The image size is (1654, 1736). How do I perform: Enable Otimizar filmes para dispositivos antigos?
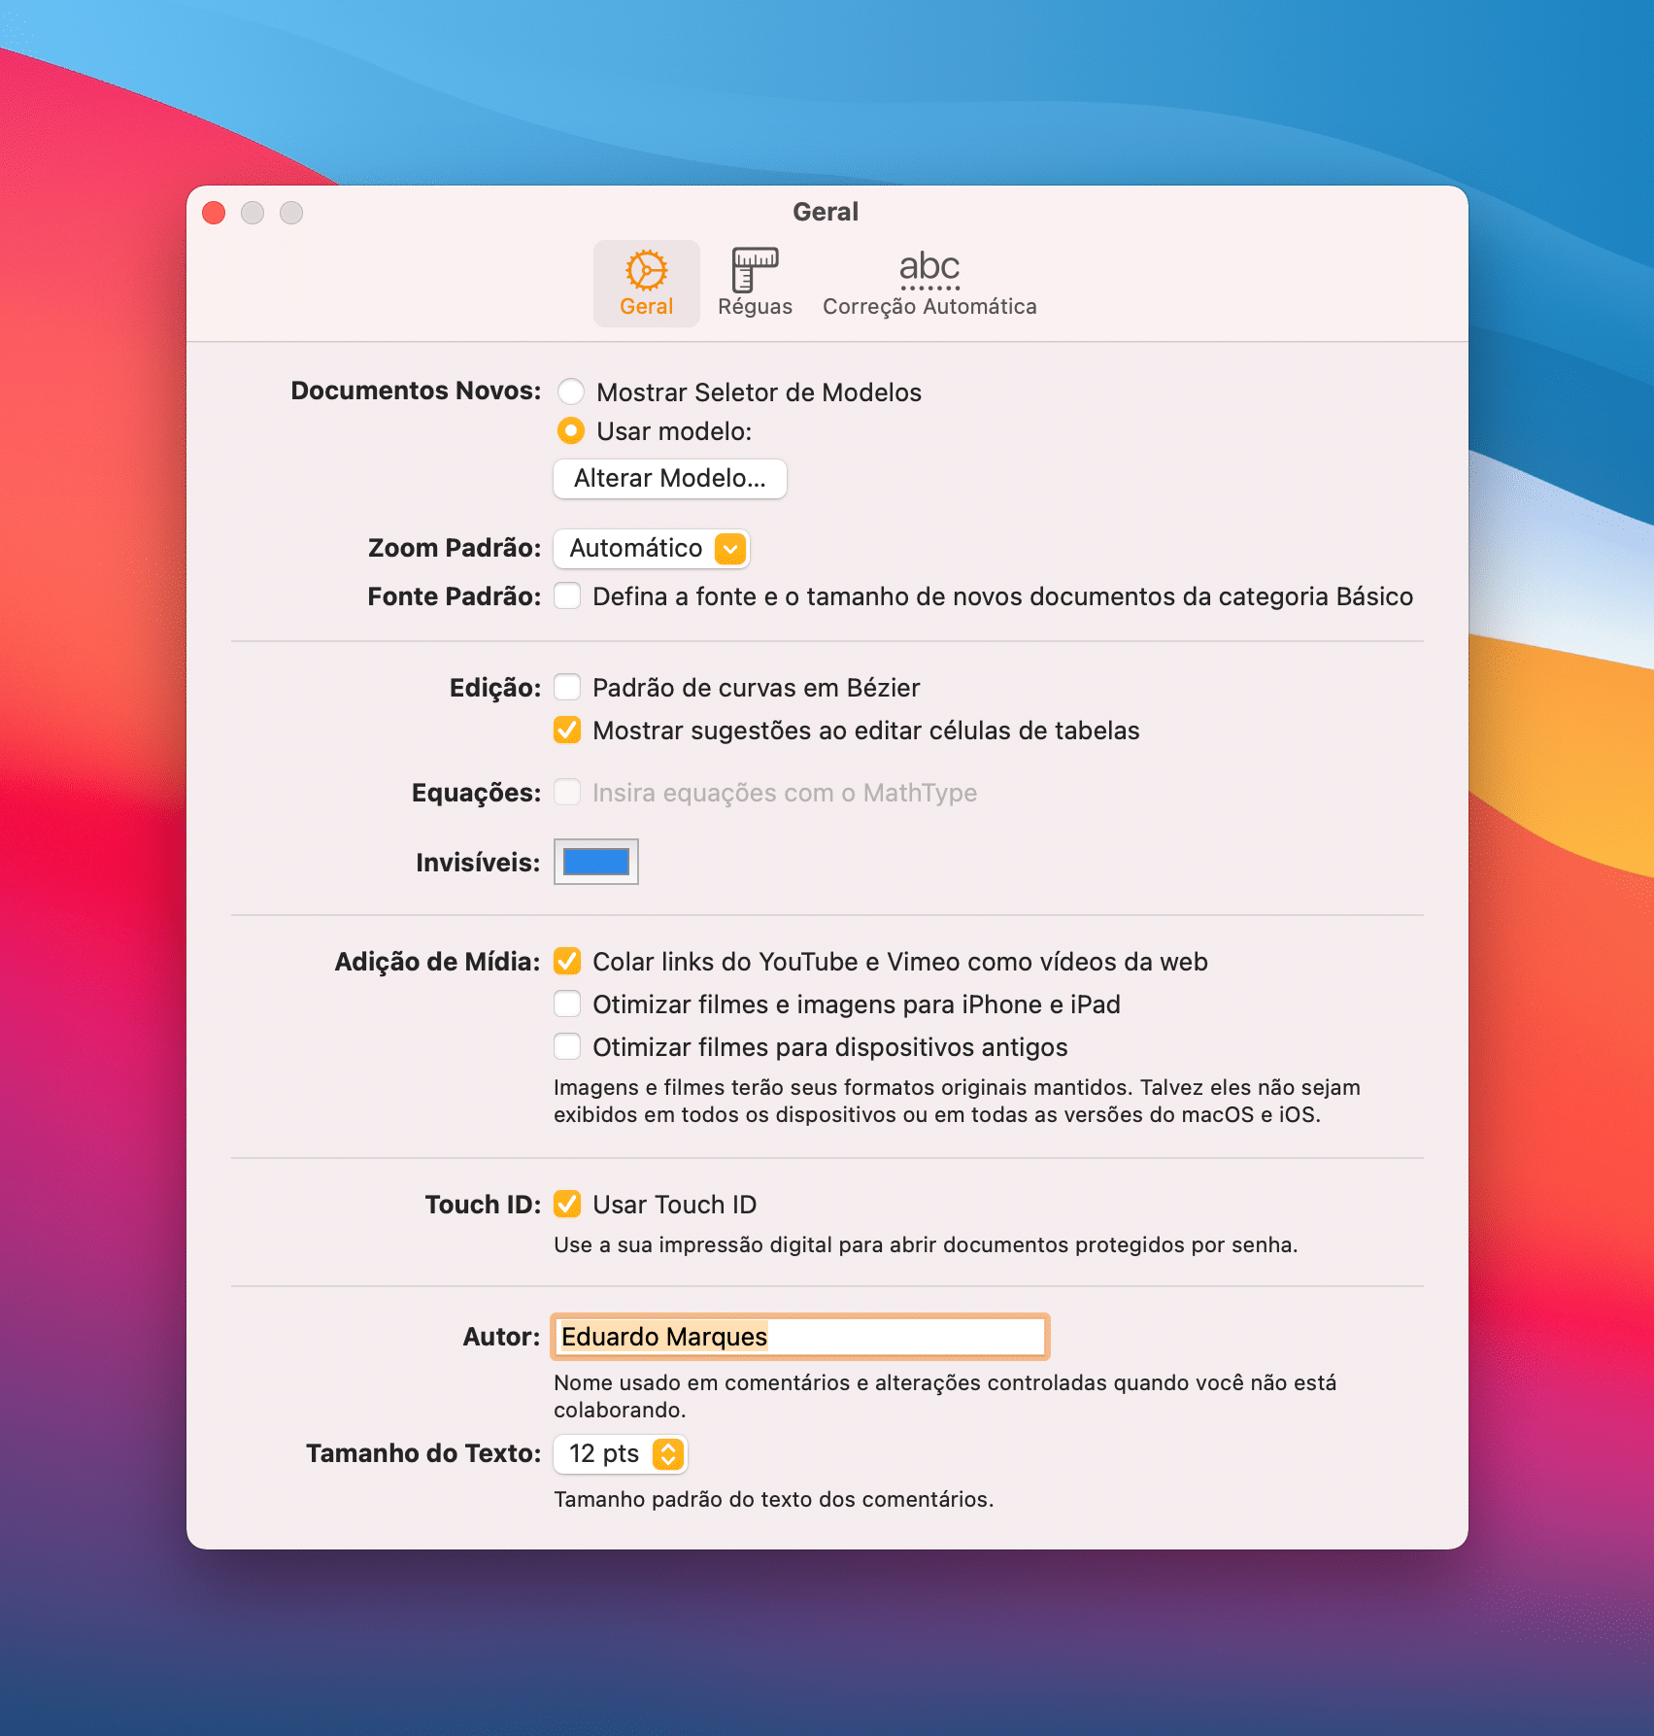567,1046
